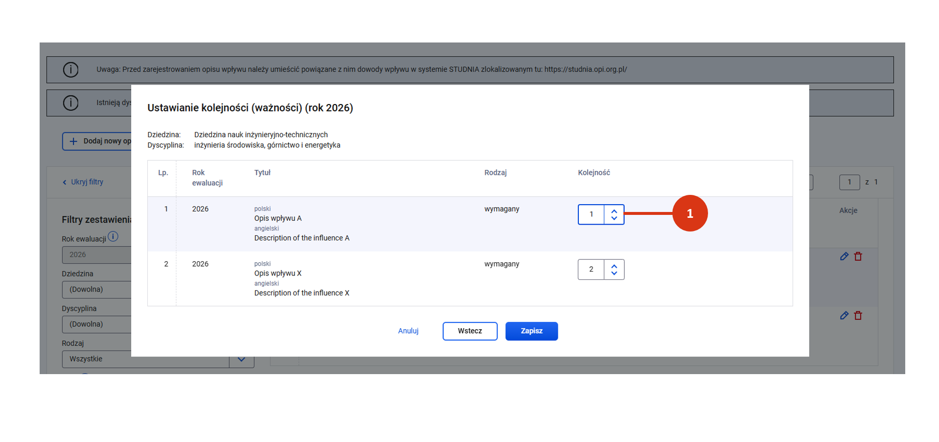
Task: Click the first row's pencil edit icon
Action: (844, 256)
